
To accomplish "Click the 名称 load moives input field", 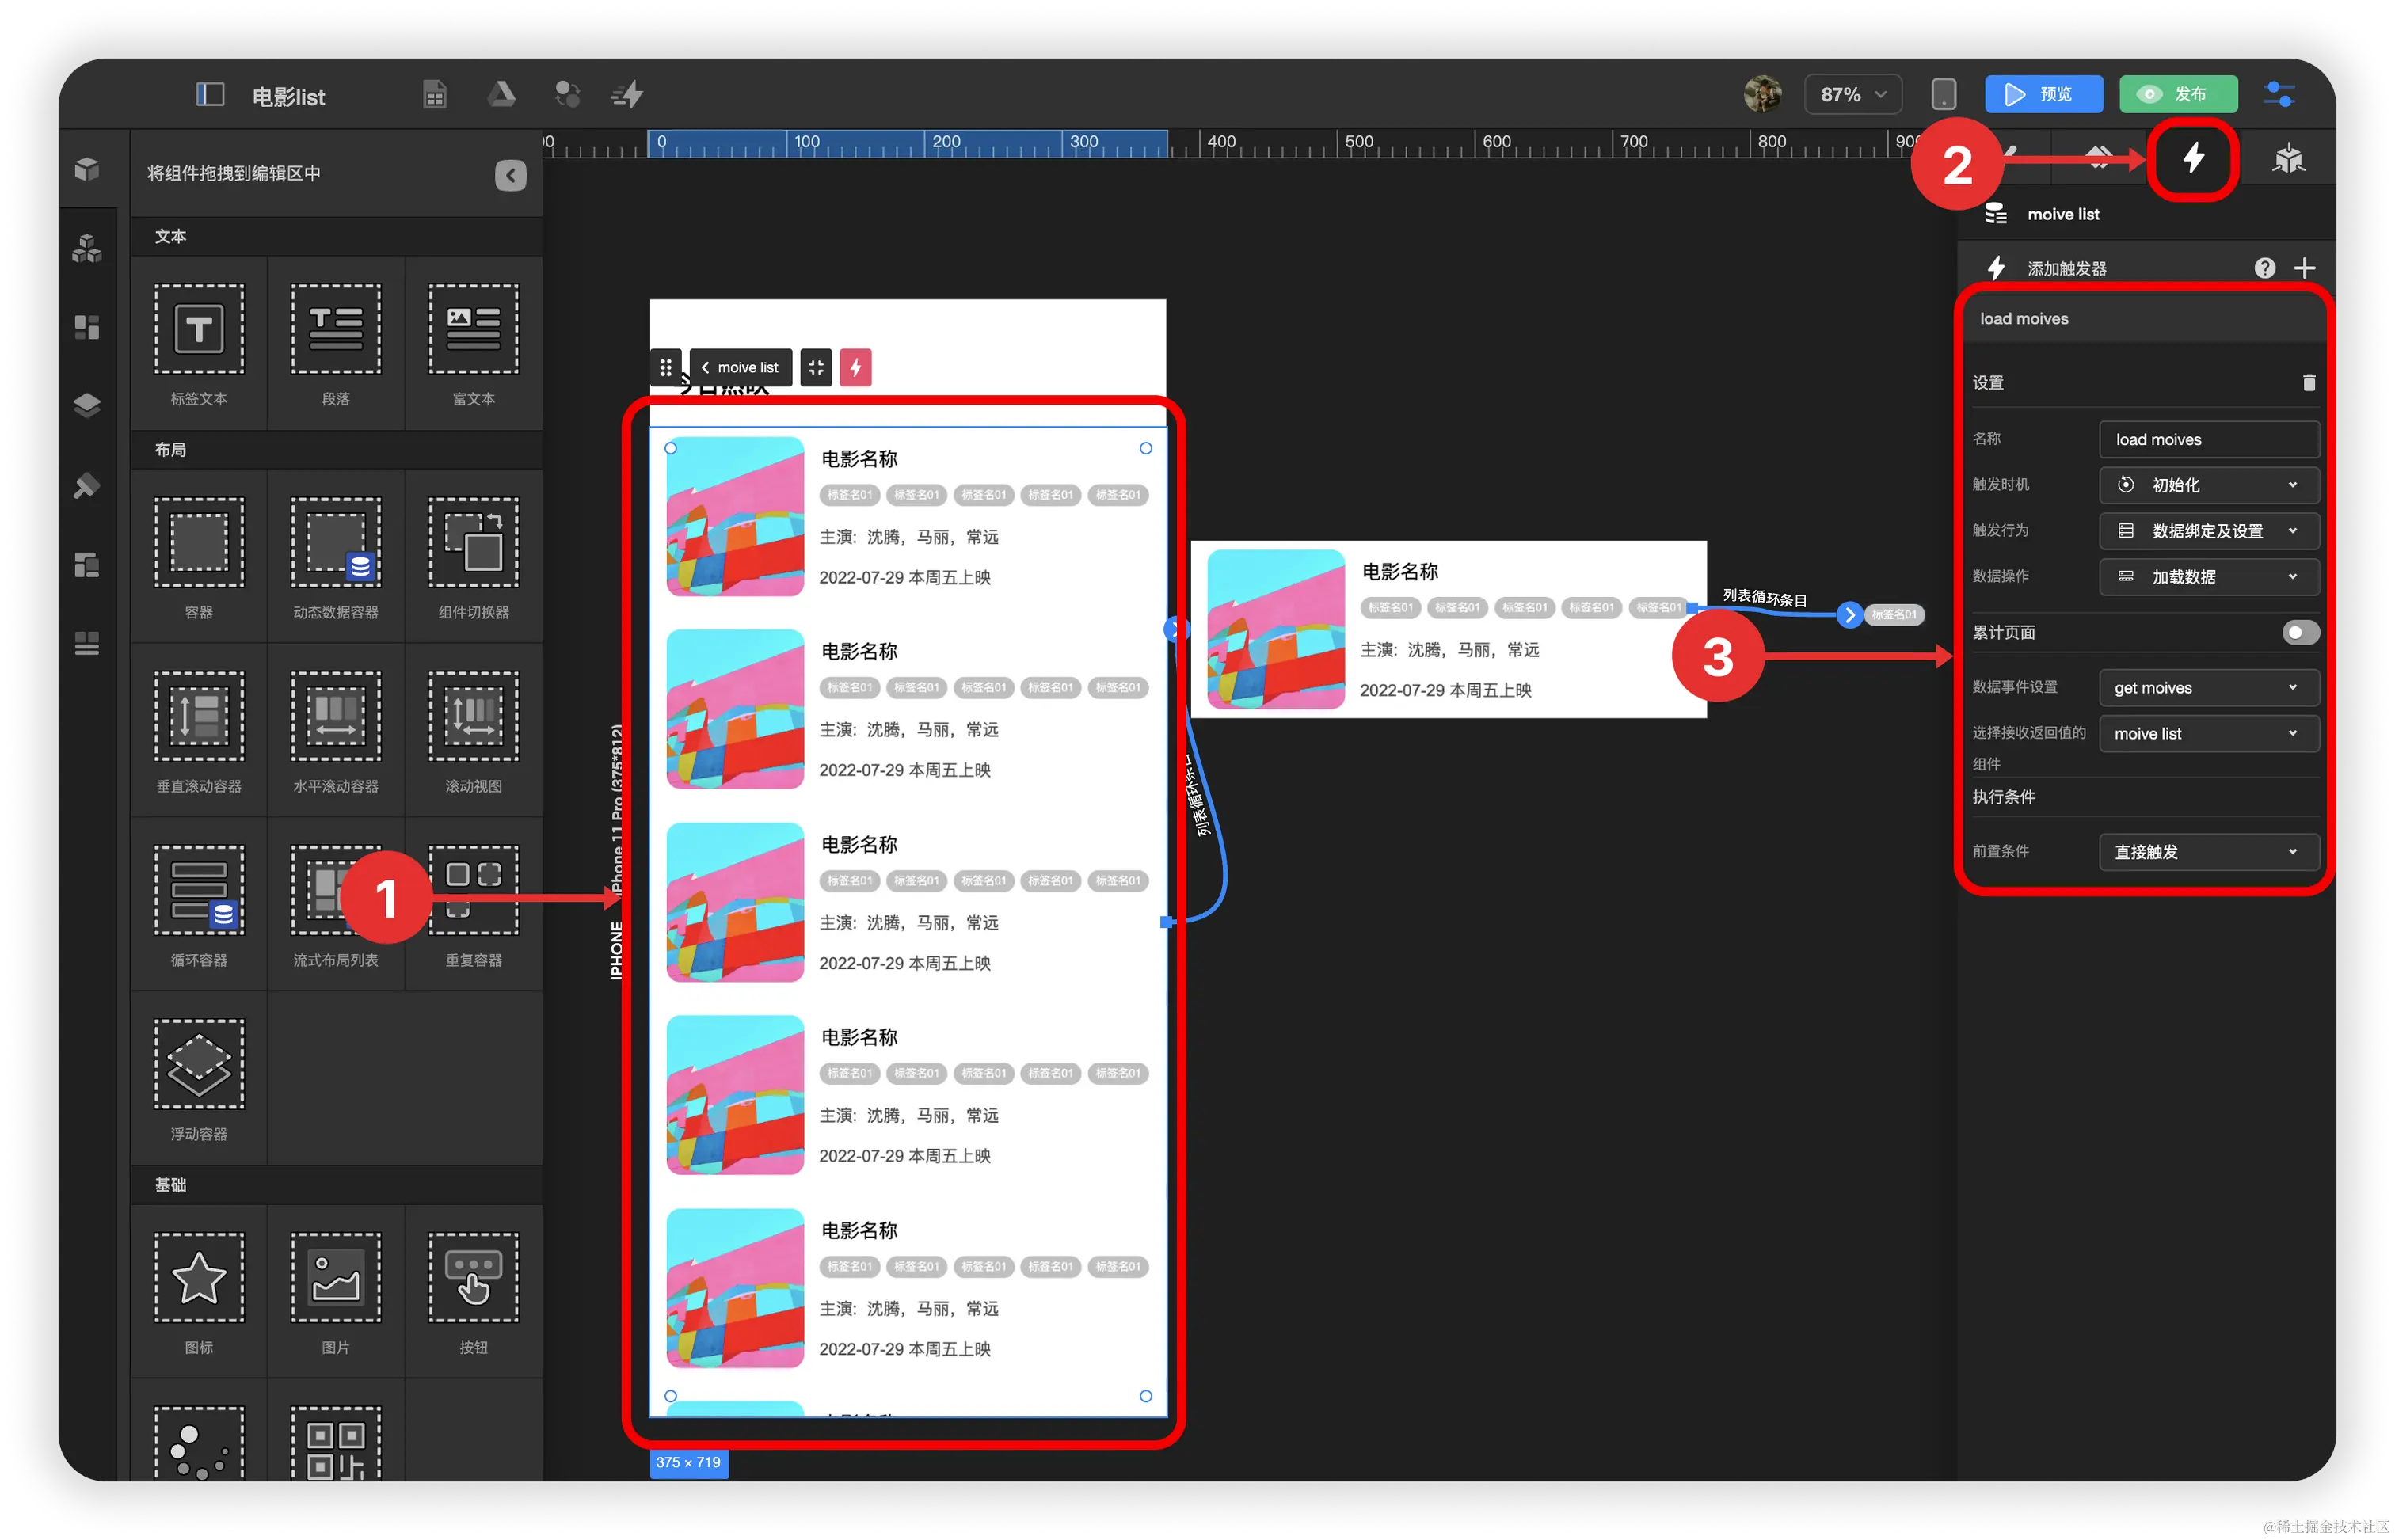I will click(x=2208, y=440).
